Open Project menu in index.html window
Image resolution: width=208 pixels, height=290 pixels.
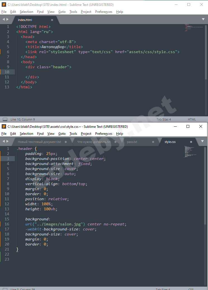tap(86, 12)
